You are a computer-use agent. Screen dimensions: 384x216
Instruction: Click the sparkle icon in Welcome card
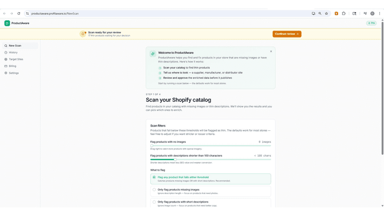[153, 54]
